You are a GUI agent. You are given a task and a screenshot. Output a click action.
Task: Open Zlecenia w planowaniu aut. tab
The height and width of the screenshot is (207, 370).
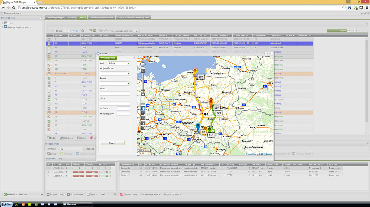pyautogui.click(x=102, y=18)
